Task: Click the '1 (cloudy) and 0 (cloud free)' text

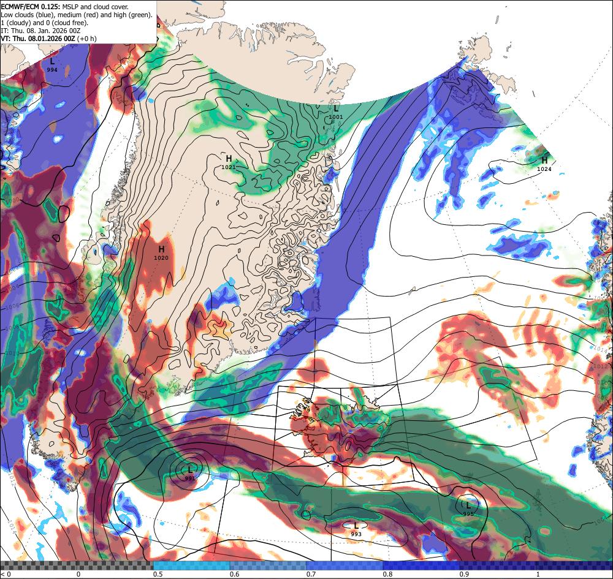Action: click(x=45, y=23)
